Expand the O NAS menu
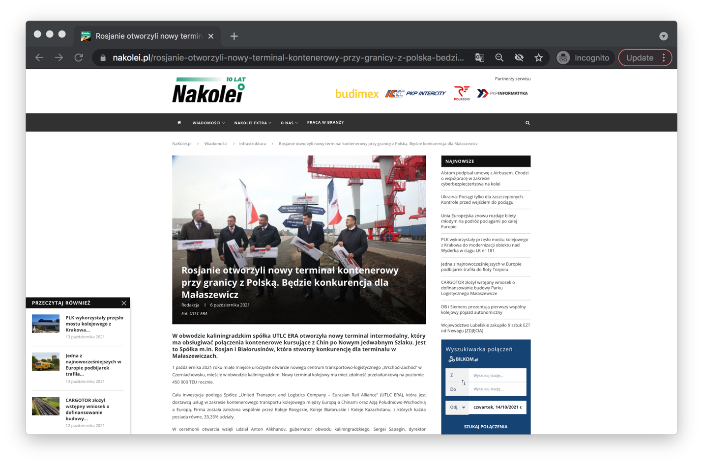Image resolution: width=703 pixels, height=465 pixels. 289,123
